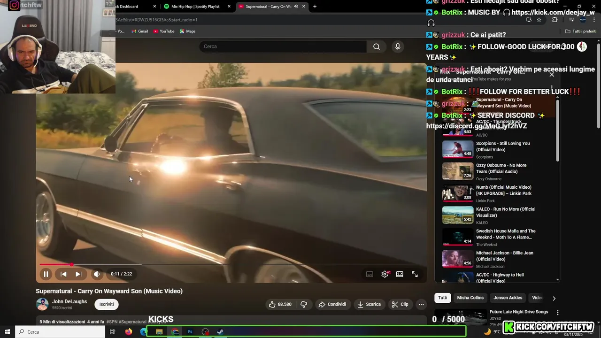Viewport: 601px width, 338px height.
Task: Open the John DeLaughs channel name link
Action: tap(69, 301)
